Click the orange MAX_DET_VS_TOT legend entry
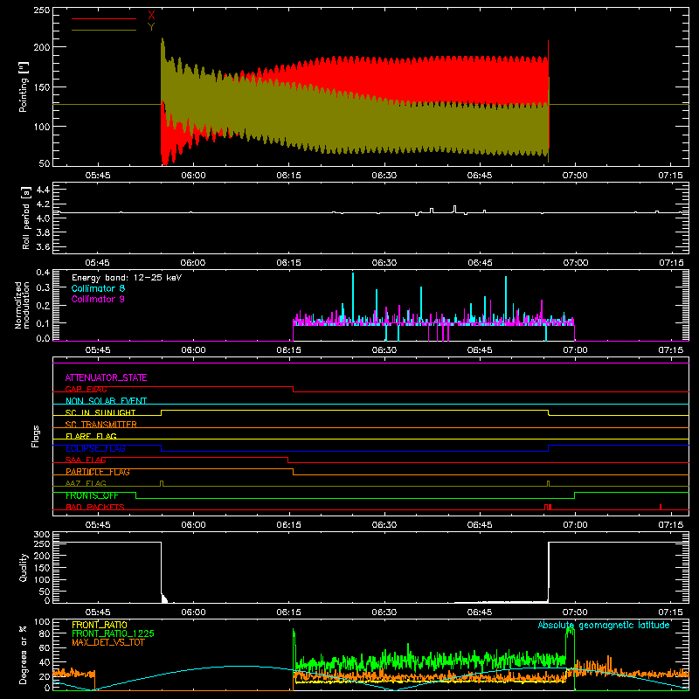 (107, 642)
